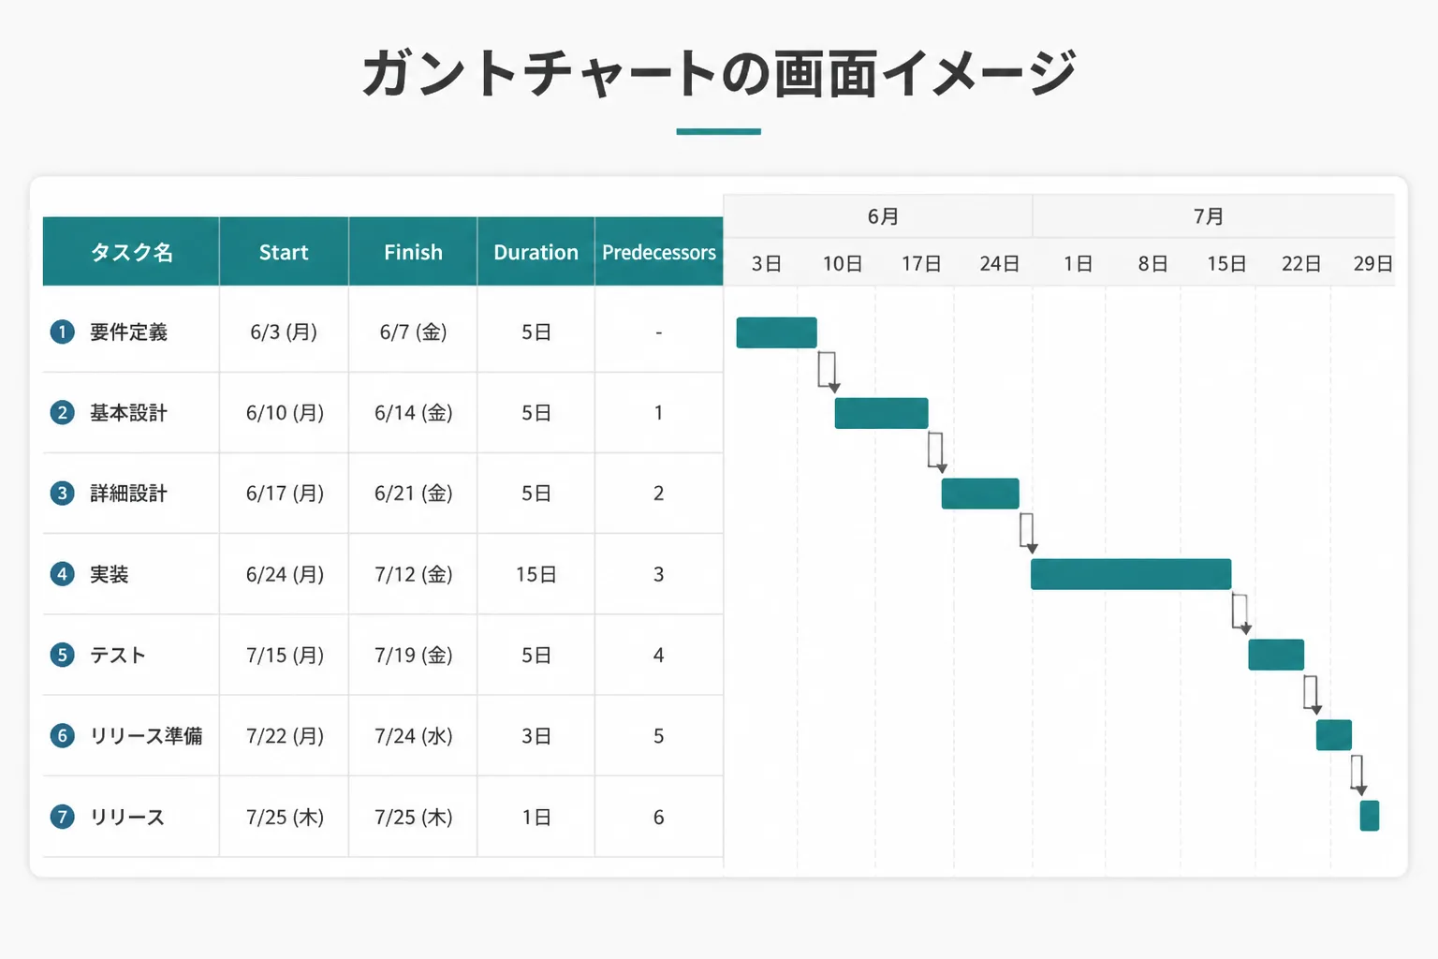Select the リリース Gantt bar
Image resolution: width=1438 pixels, height=959 pixels.
[x=1370, y=816]
